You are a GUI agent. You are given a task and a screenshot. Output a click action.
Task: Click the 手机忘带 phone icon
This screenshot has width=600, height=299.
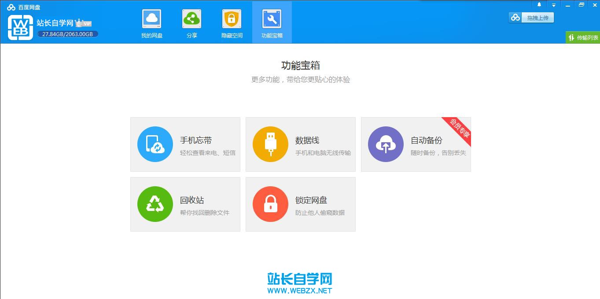[x=155, y=144]
